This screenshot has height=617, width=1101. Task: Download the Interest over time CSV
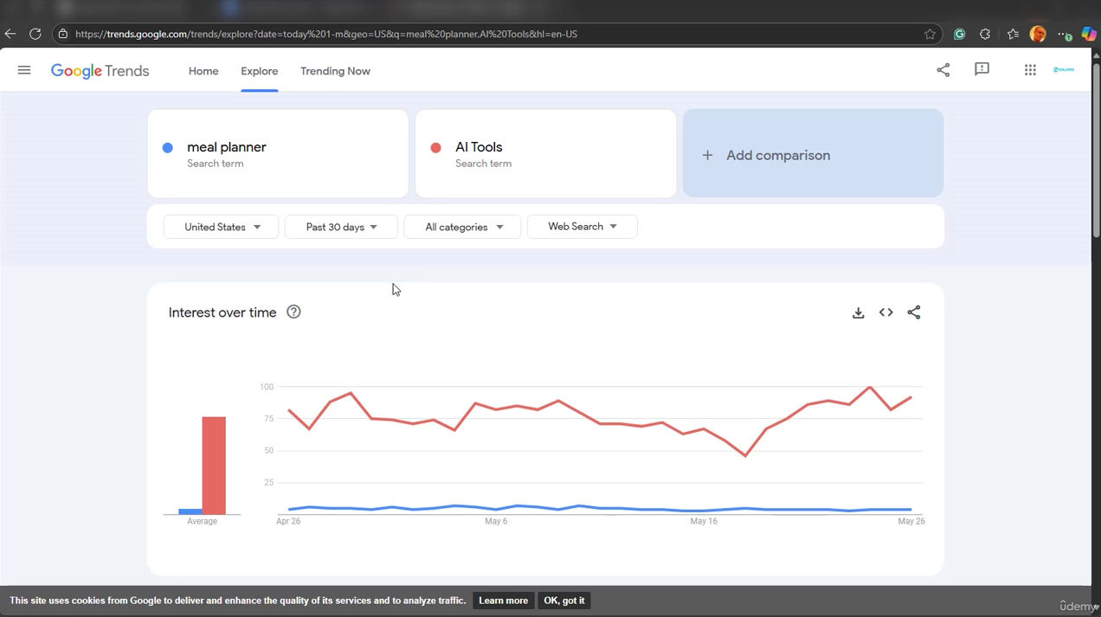pyautogui.click(x=858, y=312)
